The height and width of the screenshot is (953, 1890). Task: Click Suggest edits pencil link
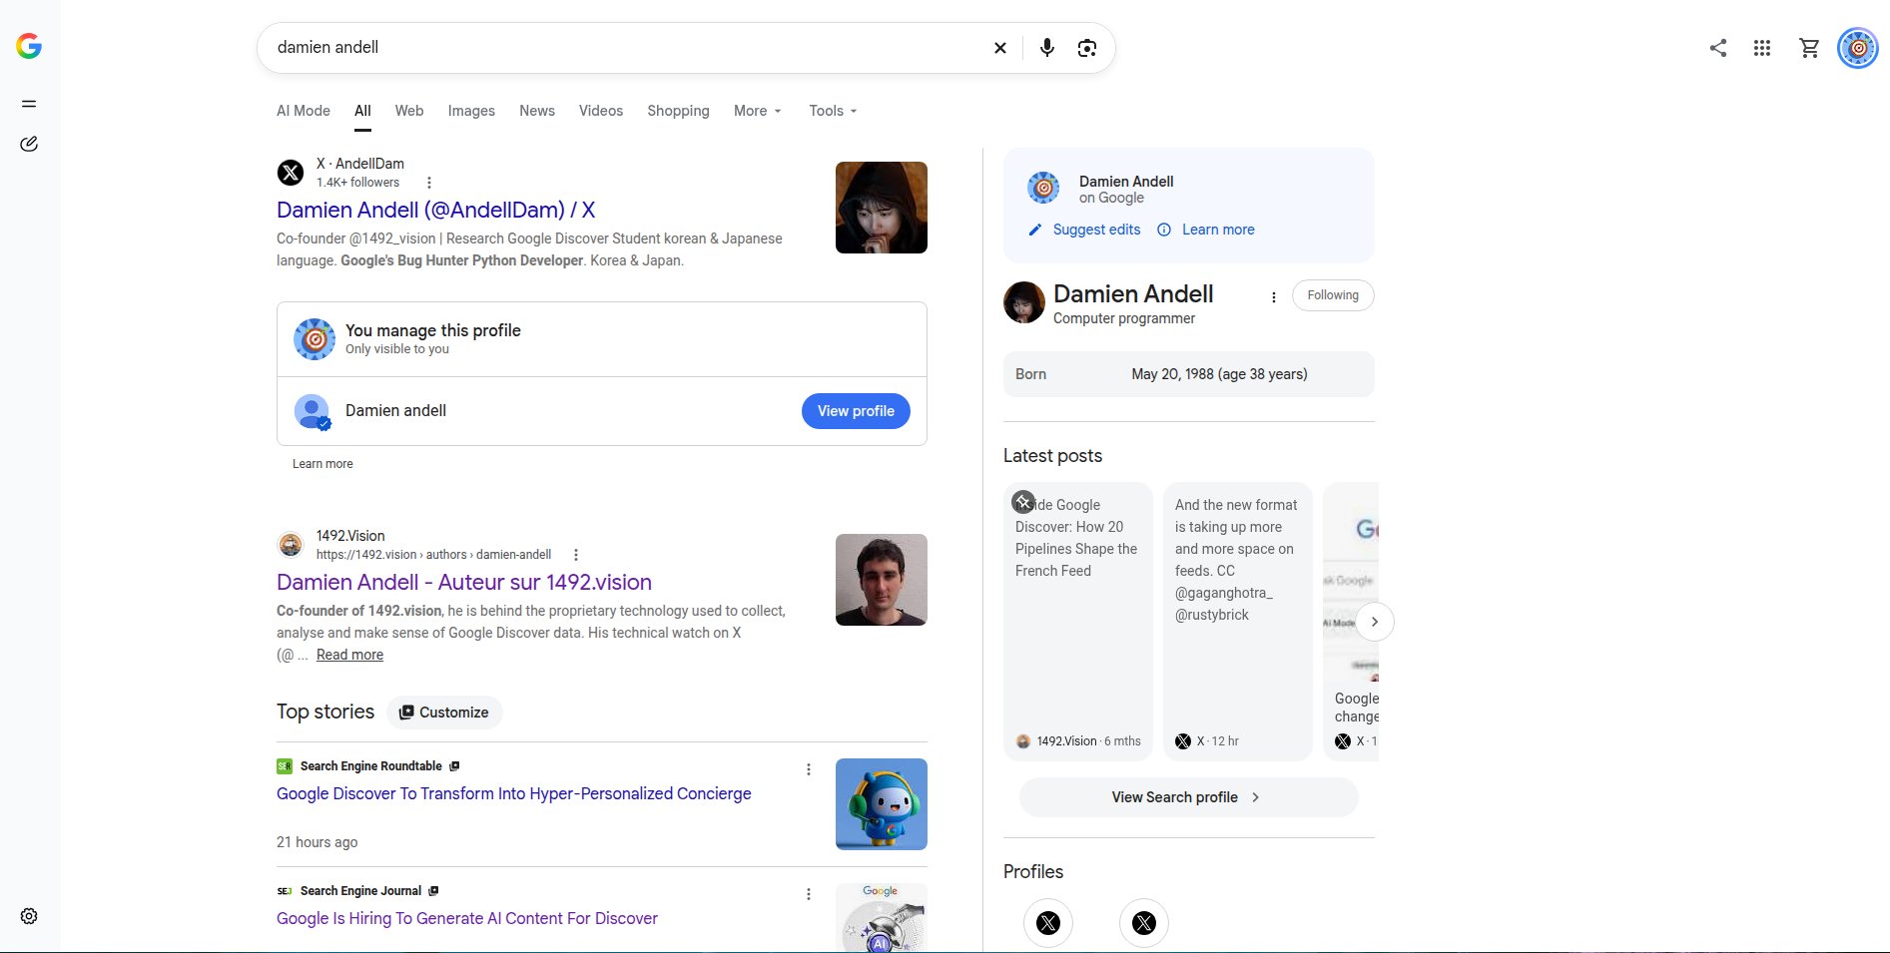[x=1084, y=230]
